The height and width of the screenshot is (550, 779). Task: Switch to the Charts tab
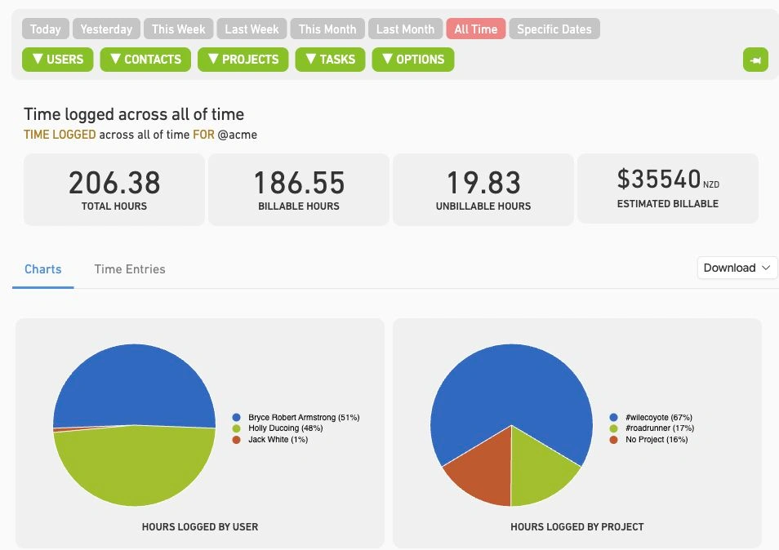[43, 269]
